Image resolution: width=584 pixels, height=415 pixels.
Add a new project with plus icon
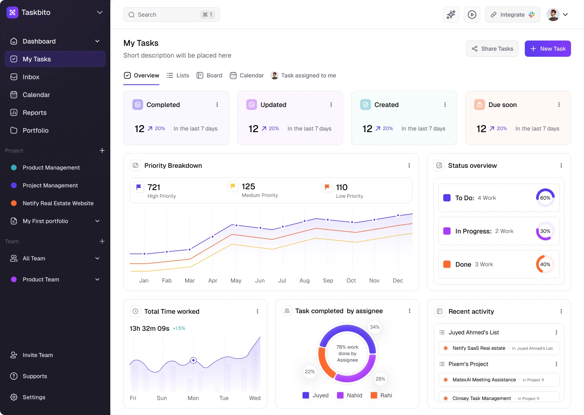102,150
